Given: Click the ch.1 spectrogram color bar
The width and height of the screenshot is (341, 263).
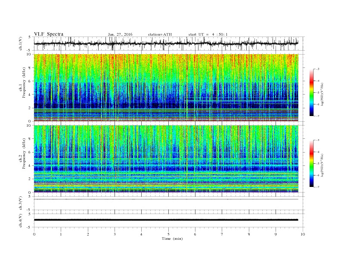Looking at the screenshot, I should click(311, 92).
